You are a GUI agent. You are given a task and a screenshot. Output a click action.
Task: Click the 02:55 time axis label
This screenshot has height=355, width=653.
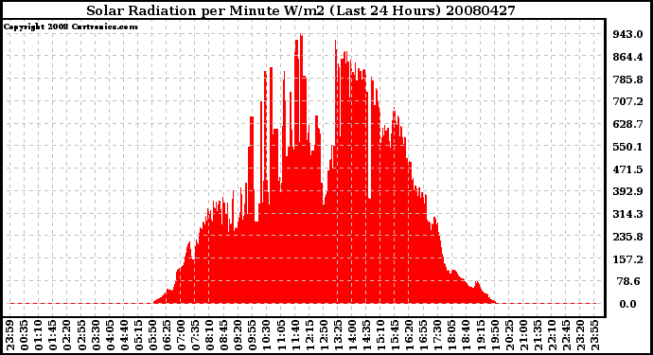[81, 335]
